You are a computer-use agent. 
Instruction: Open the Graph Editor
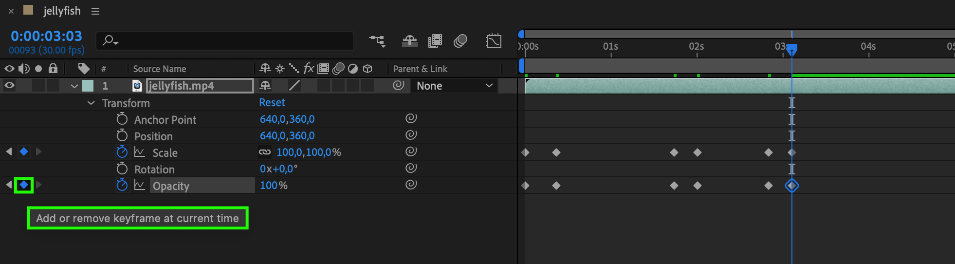[x=493, y=41]
